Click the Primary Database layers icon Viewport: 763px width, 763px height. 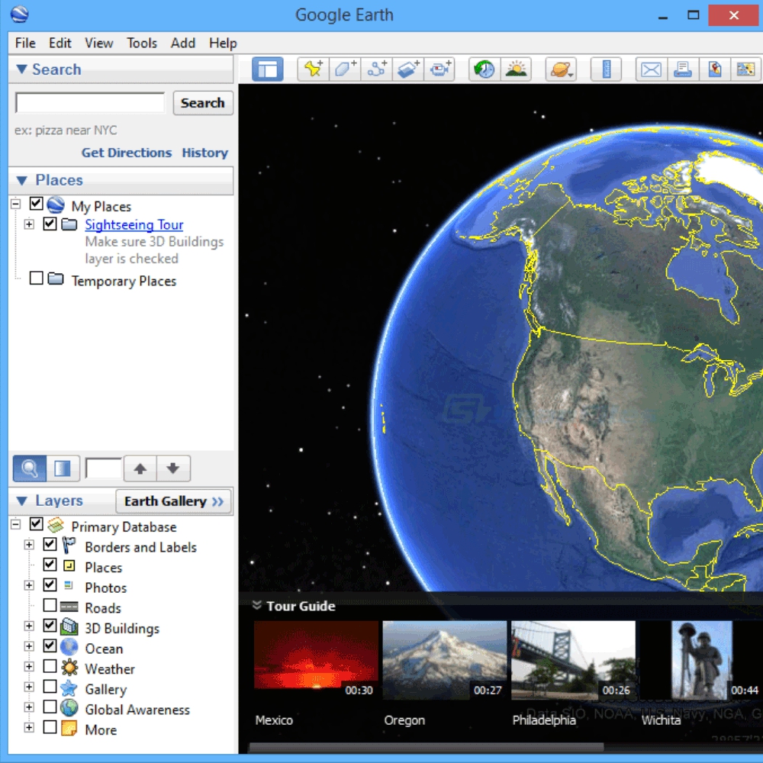tap(56, 525)
